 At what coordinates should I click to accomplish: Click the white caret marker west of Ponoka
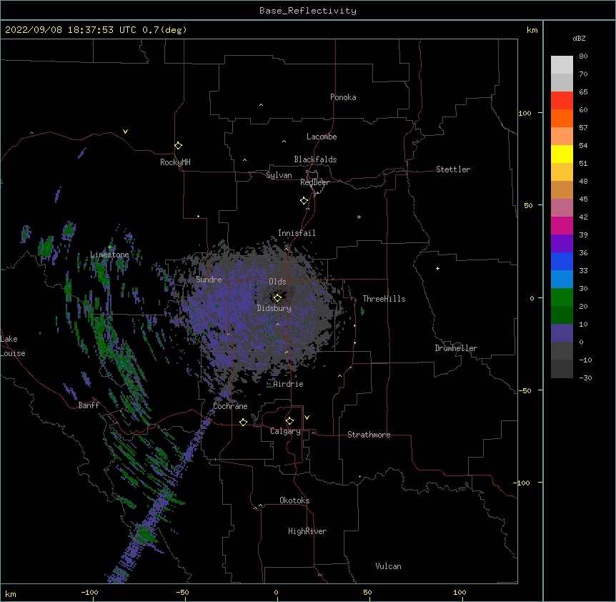pos(262,105)
